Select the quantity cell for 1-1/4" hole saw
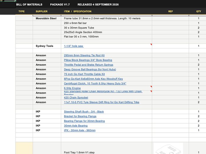The width and height of the screenshot is (206, 154). [x=197, y=46]
